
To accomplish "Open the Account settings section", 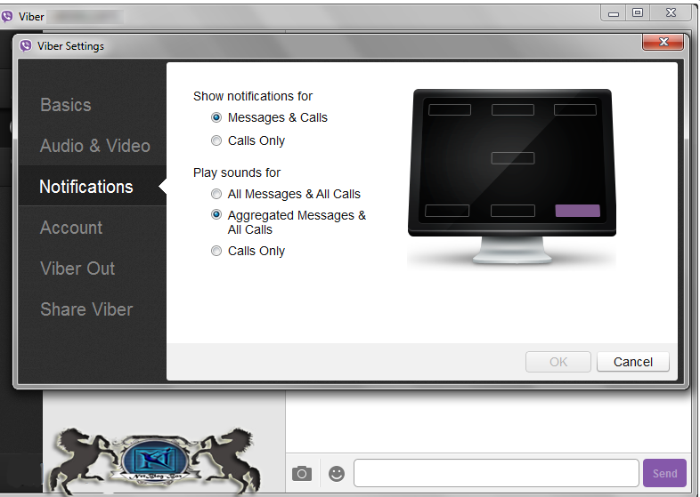I will coord(71,228).
